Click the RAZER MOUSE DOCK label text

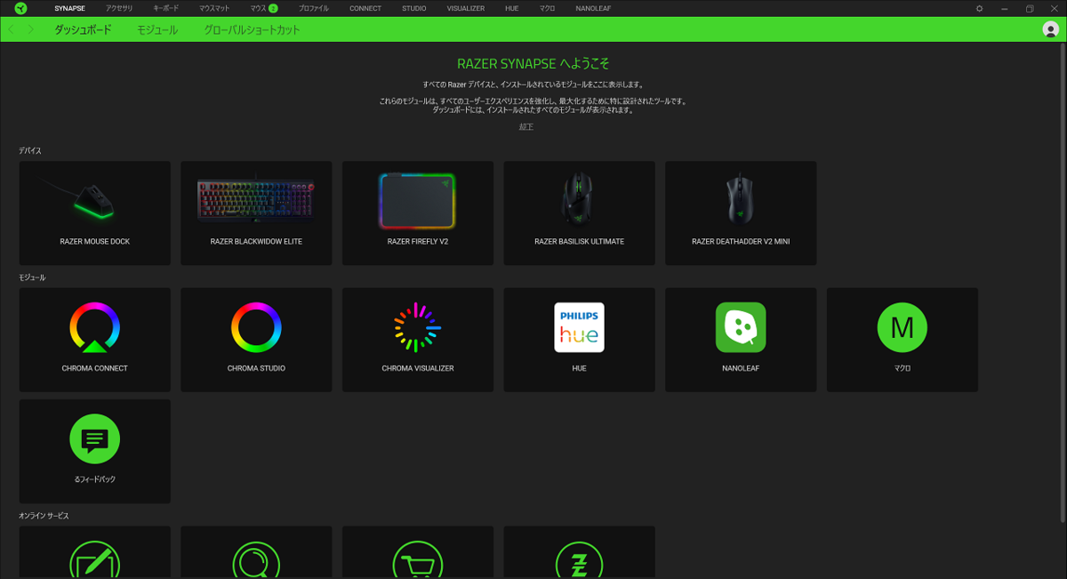coord(95,242)
